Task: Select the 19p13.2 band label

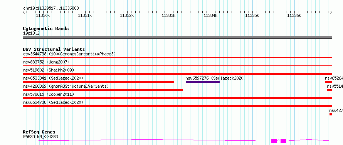Action: tap(31, 33)
